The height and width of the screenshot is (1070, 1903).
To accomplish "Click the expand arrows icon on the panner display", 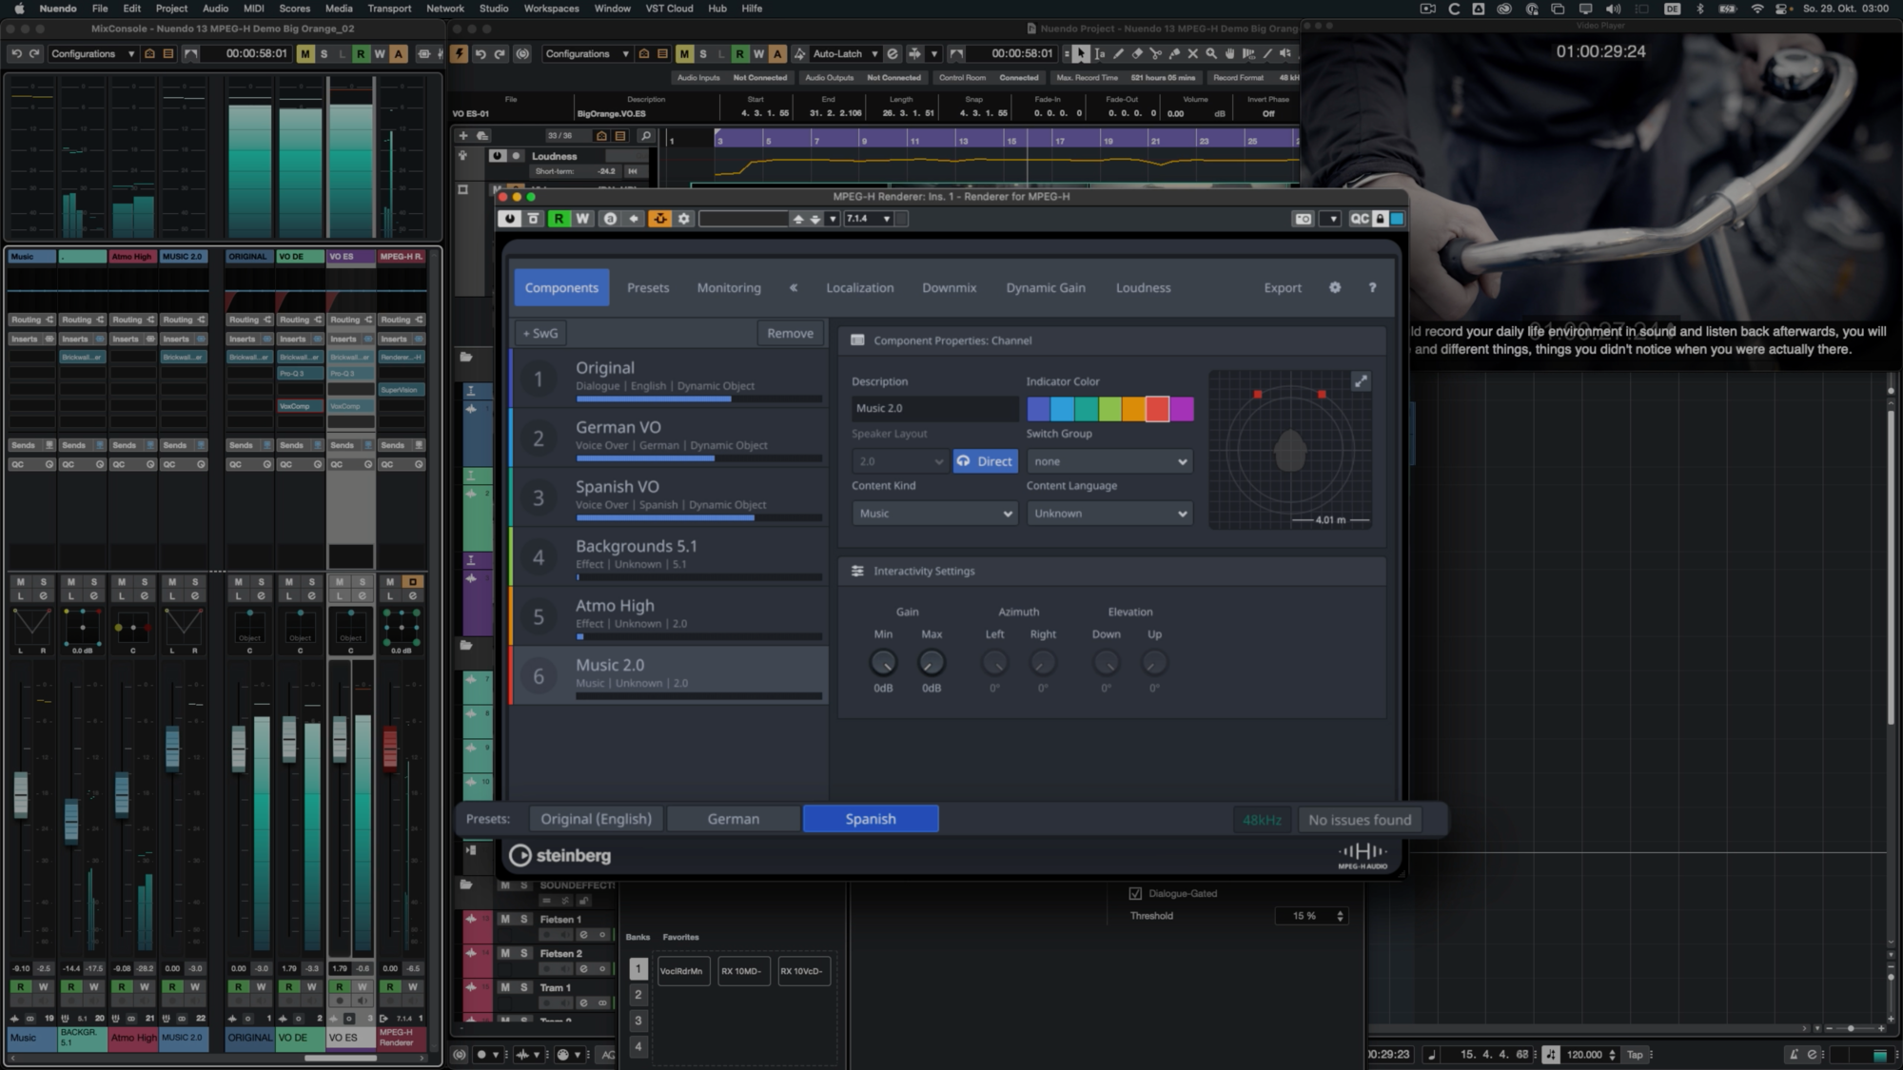I will [x=1361, y=380].
